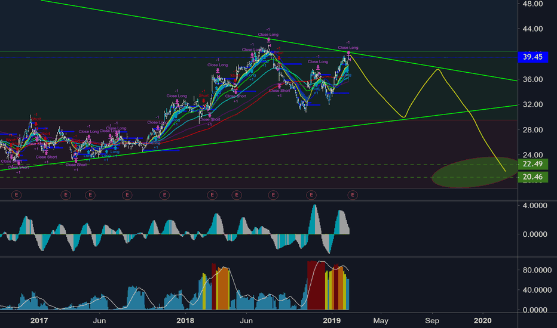This screenshot has width=557, height=328.
Task: Click the green 22.49 price level label
Action: [532, 164]
